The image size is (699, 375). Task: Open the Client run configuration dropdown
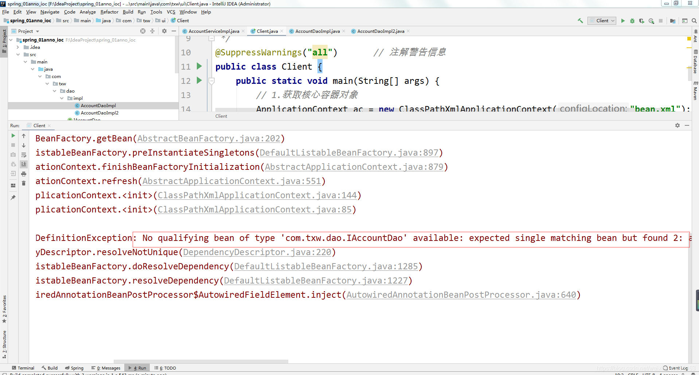602,21
